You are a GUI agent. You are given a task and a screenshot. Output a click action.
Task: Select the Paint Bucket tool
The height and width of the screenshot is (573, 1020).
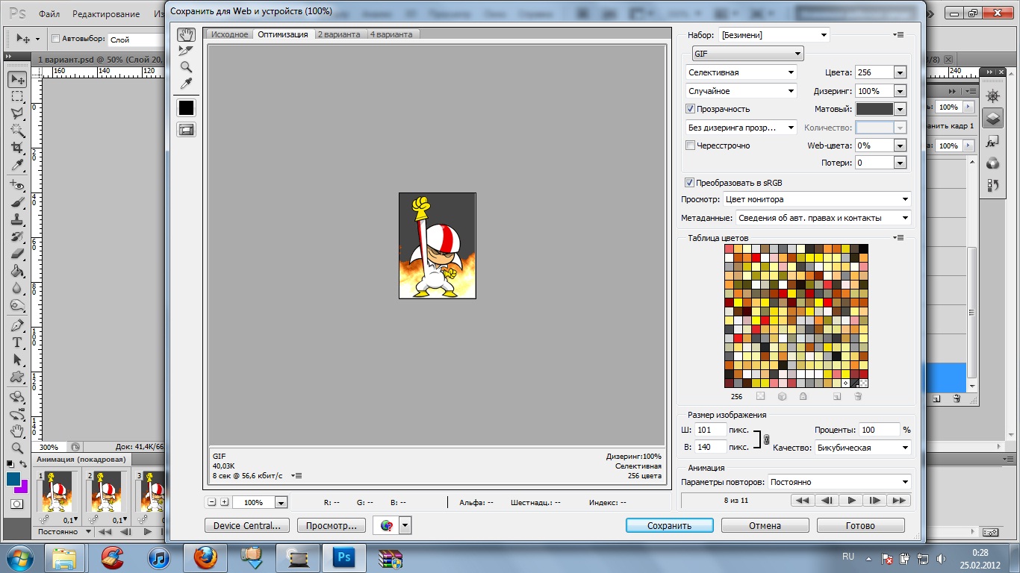point(17,271)
